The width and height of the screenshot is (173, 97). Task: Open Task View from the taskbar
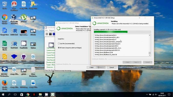[15, 95]
